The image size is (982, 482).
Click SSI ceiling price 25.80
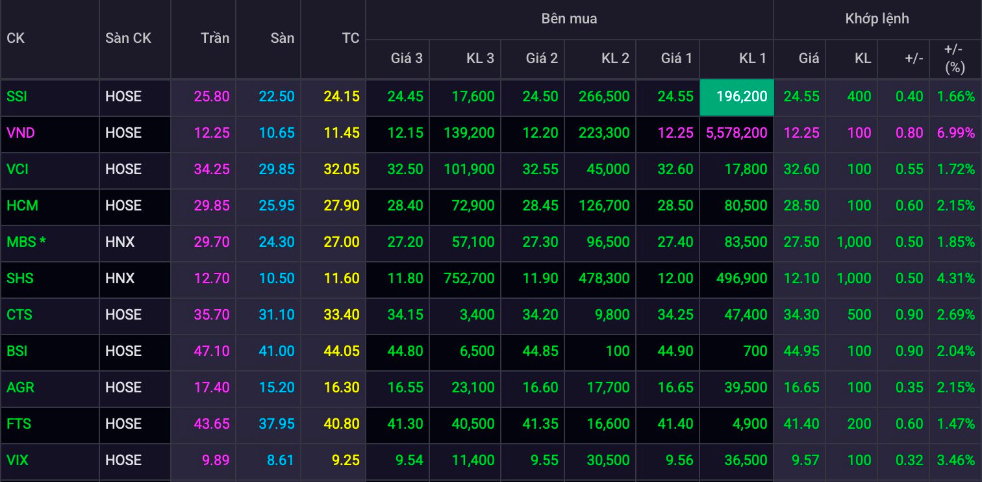(212, 97)
